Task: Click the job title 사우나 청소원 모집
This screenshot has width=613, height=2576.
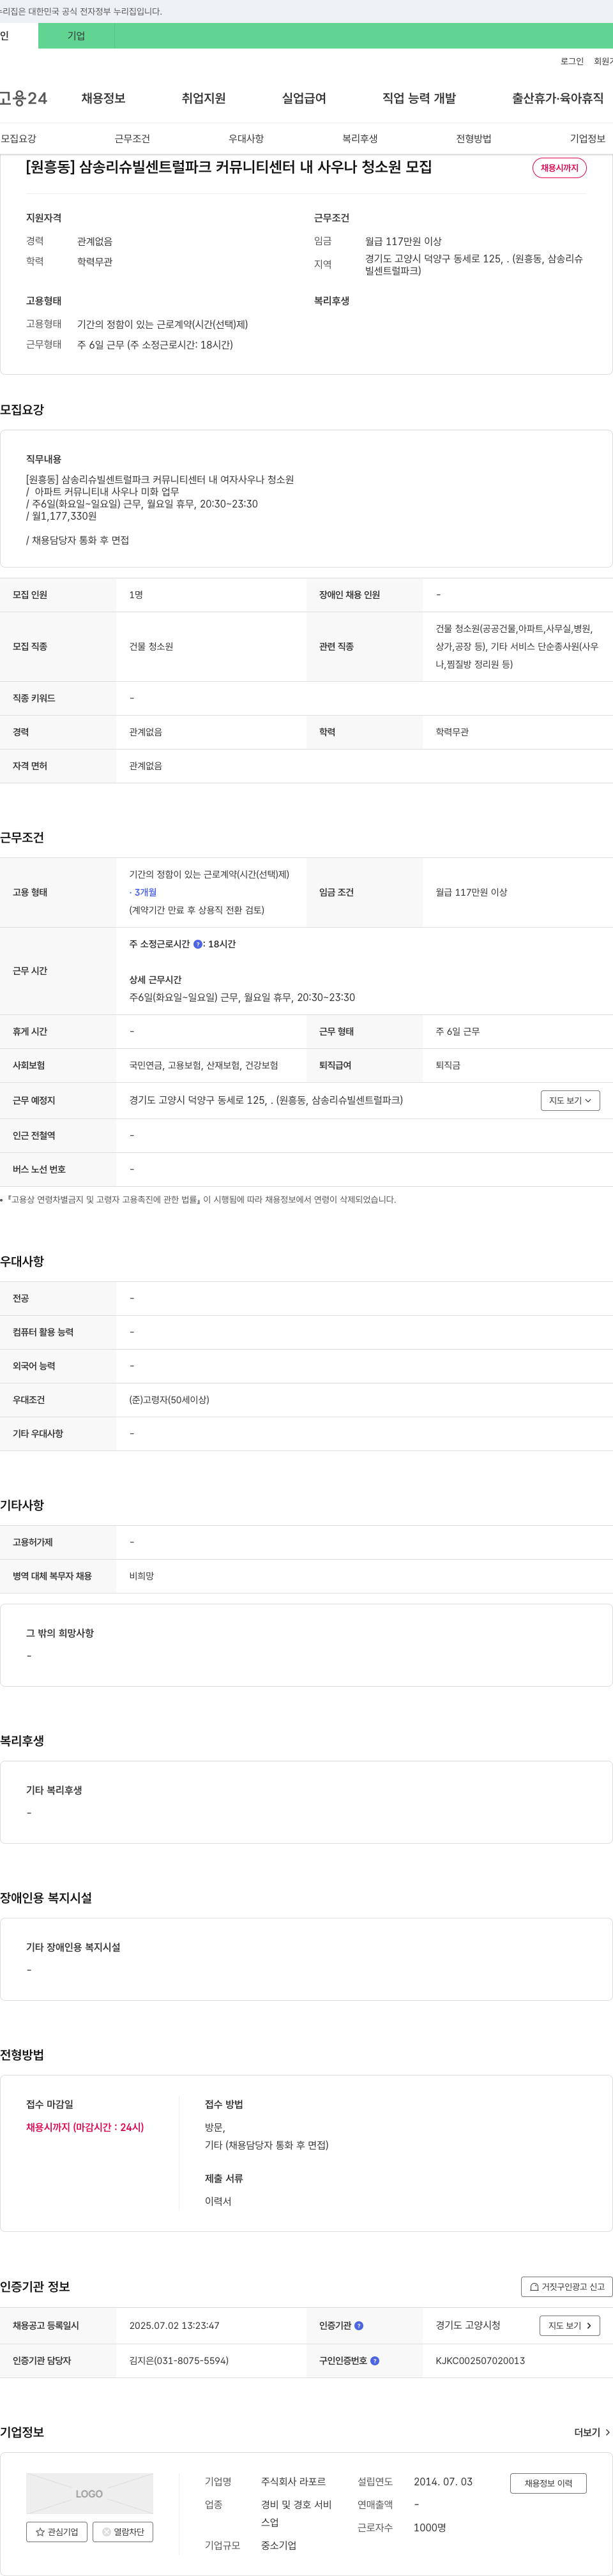Action: coord(229,167)
